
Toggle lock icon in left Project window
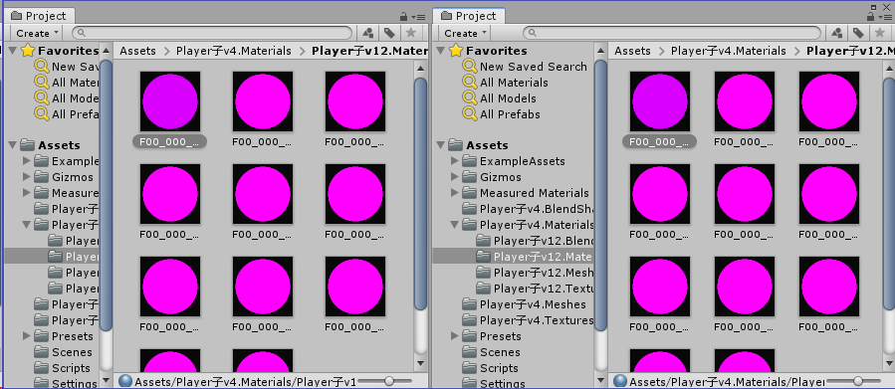pyautogui.click(x=403, y=17)
